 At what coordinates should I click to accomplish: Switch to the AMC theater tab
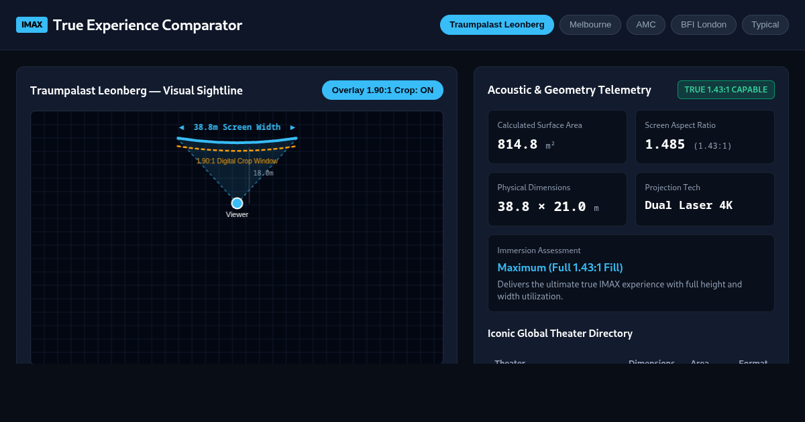click(646, 25)
